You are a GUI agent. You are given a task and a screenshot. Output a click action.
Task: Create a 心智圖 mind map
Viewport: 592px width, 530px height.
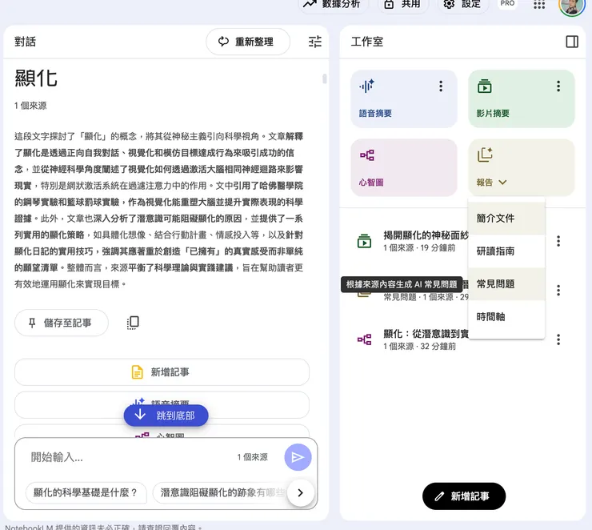click(x=404, y=167)
